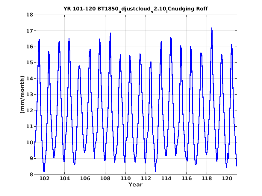Click the x-axis label 'Year'
Screen dimensions: 262x196
(x=135, y=185)
